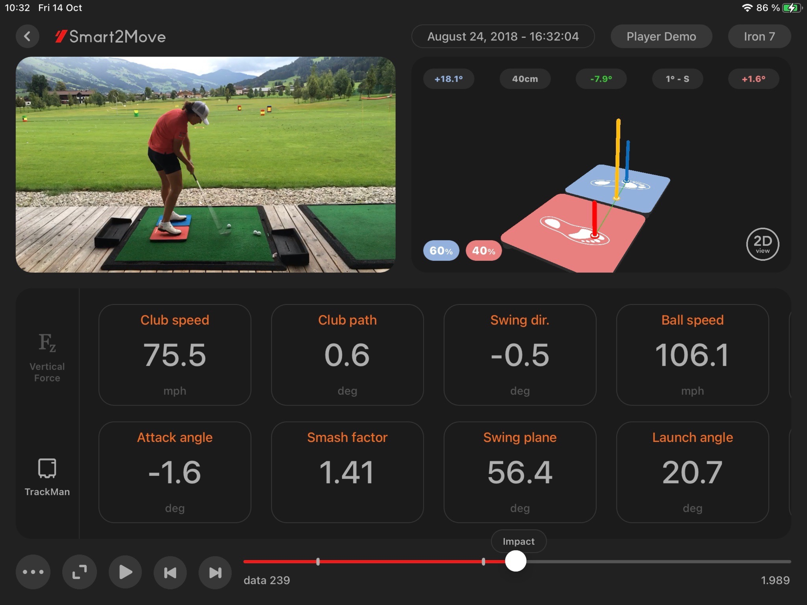The width and height of the screenshot is (807, 605).
Task: Open the Player Demo selector
Action: (x=661, y=36)
